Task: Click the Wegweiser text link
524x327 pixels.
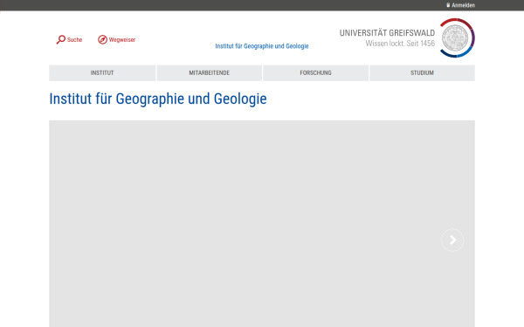Action: click(x=122, y=40)
